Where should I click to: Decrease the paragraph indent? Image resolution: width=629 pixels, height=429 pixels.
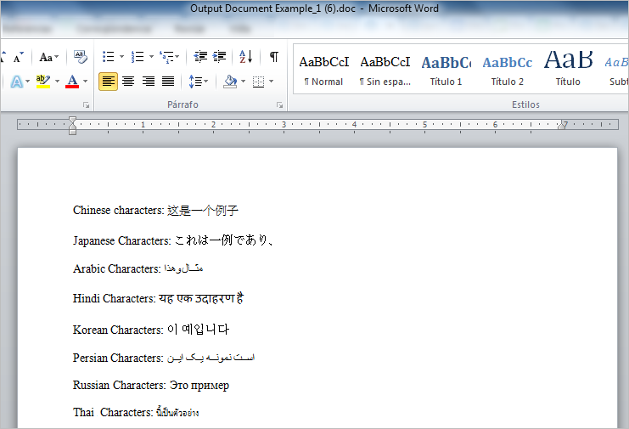coord(200,57)
